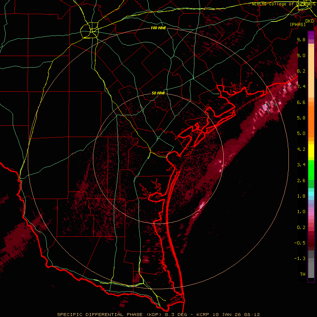Click the 50 NMI range ring label
The image size is (317, 317).
158,93
